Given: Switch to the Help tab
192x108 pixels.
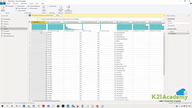Looking at the screenshot, I should pyautogui.click(x=43, y=3).
